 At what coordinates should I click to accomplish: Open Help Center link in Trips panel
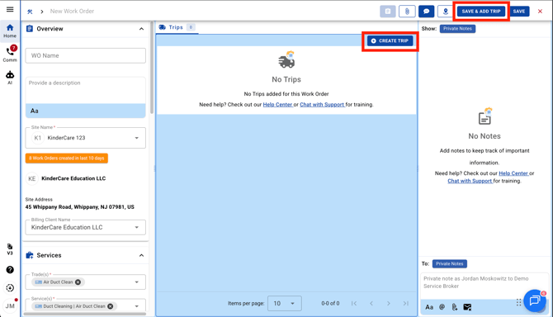click(x=277, y=105)
